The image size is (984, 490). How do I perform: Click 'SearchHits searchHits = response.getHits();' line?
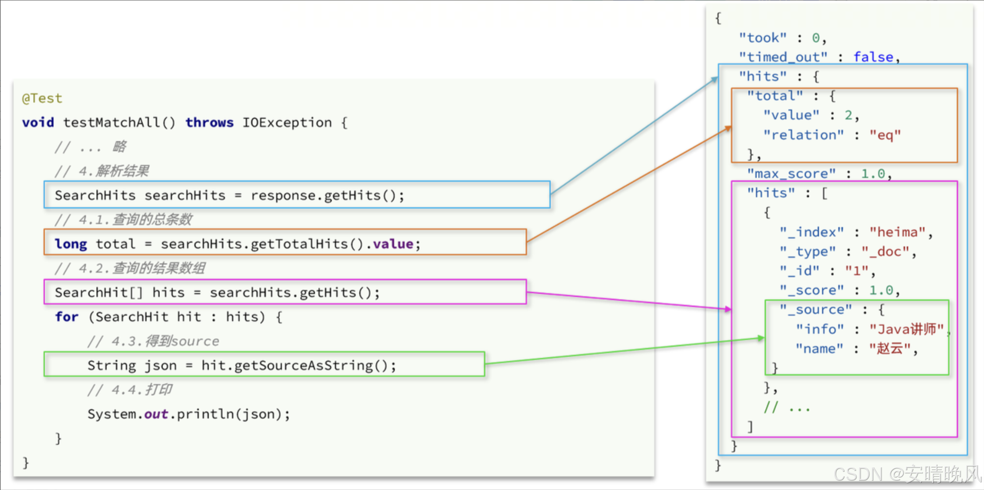230,195
